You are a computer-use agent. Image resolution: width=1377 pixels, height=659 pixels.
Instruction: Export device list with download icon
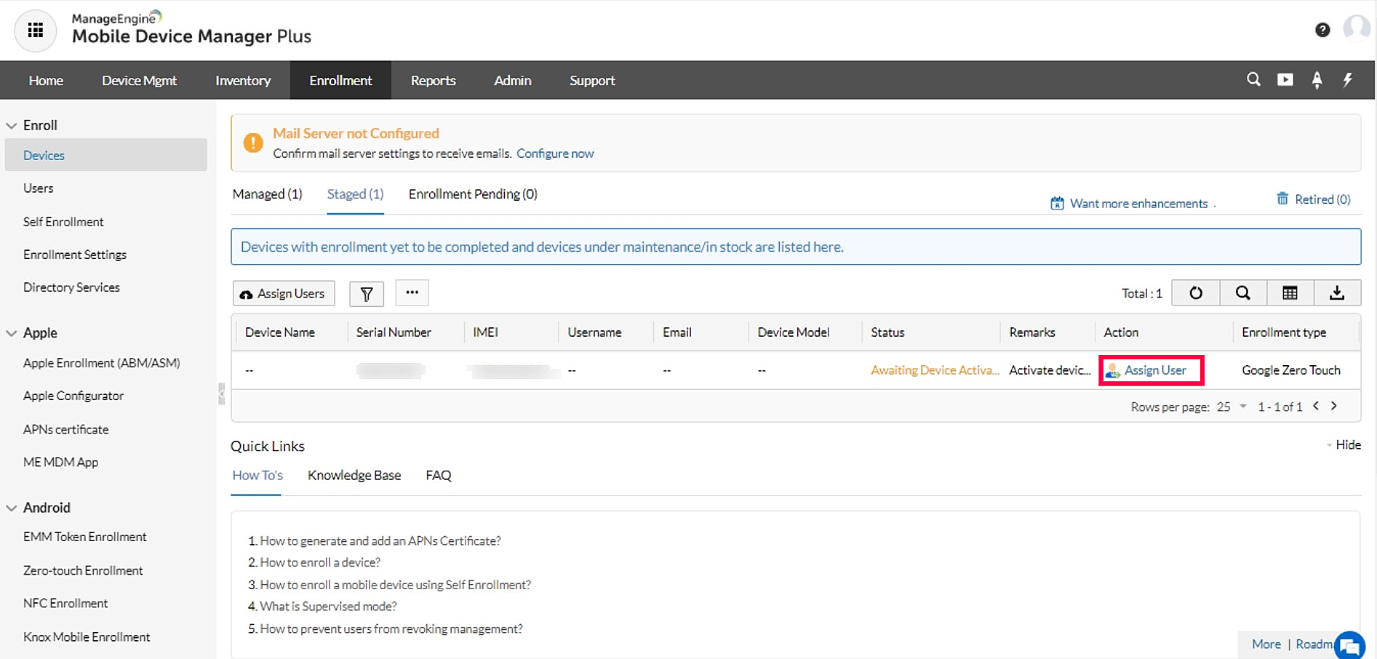point(1337,293)
